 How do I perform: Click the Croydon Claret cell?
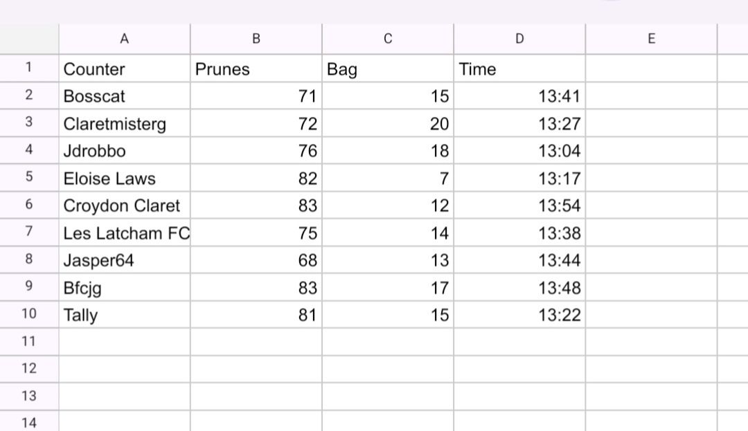tap(124, 205)
